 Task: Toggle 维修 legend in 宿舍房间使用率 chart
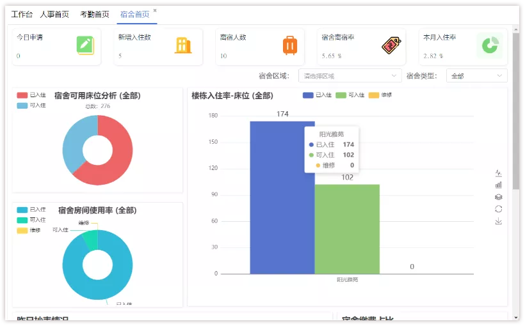tap(29, 230)
